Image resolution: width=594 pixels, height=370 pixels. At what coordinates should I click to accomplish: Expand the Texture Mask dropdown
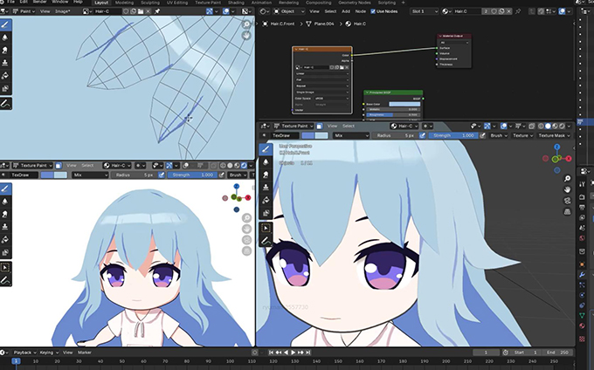[554, 135]
